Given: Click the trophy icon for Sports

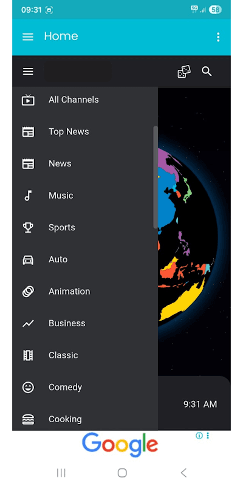Looking at the screenshot, I should tap(28, 227).
